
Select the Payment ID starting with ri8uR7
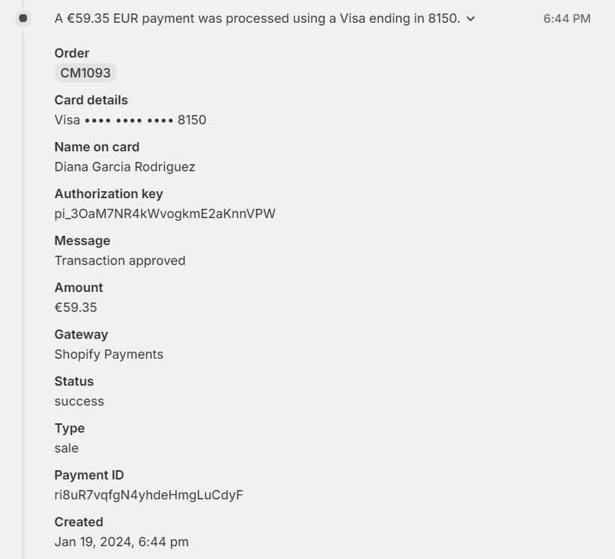[x=148, y=495]
